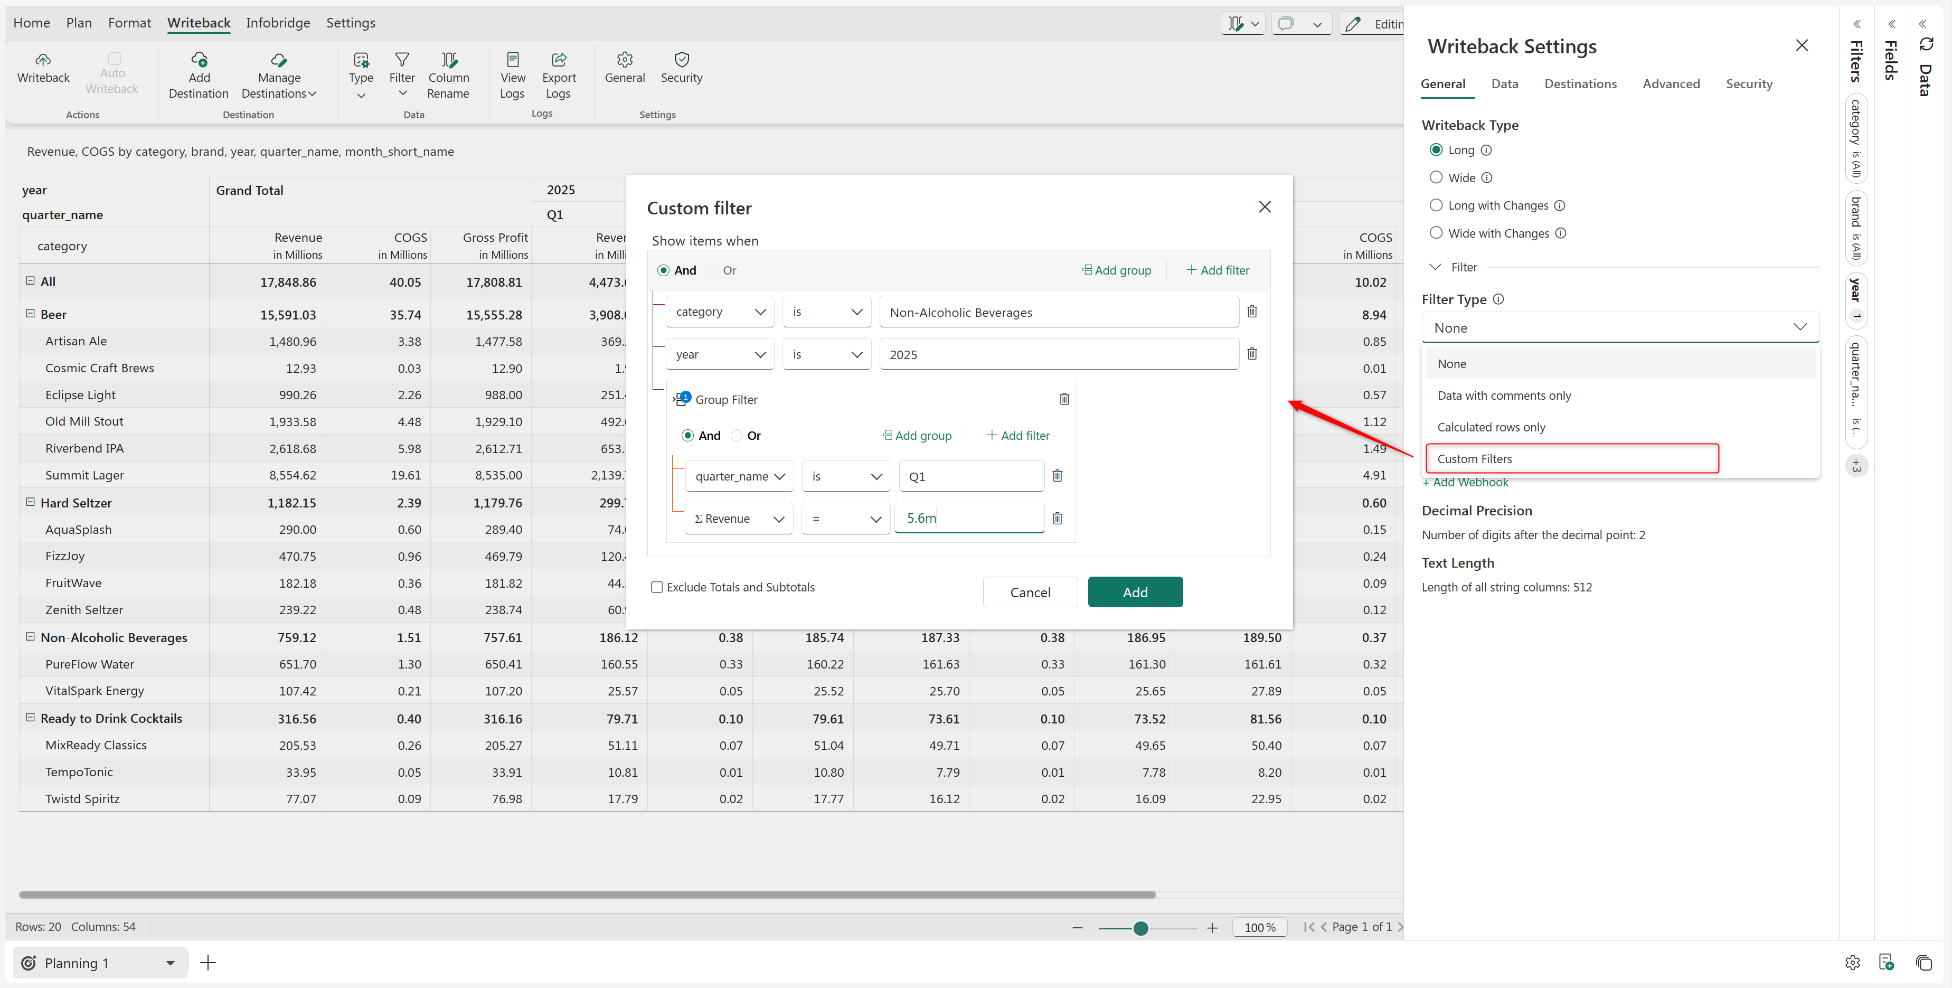Switch to the Destinations settings tab
This screenshot has height=988, width=1952.
pyautogui.click(x=1580, y=84)
